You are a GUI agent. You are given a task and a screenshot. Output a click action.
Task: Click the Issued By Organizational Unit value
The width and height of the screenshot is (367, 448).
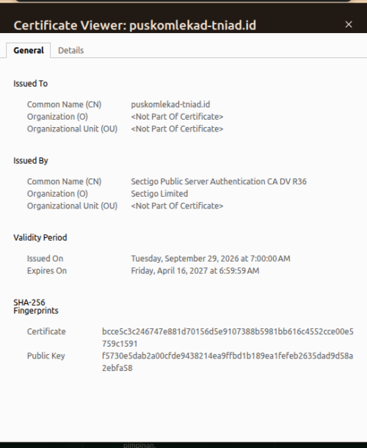pyautogui.click(x=177, y=206)
